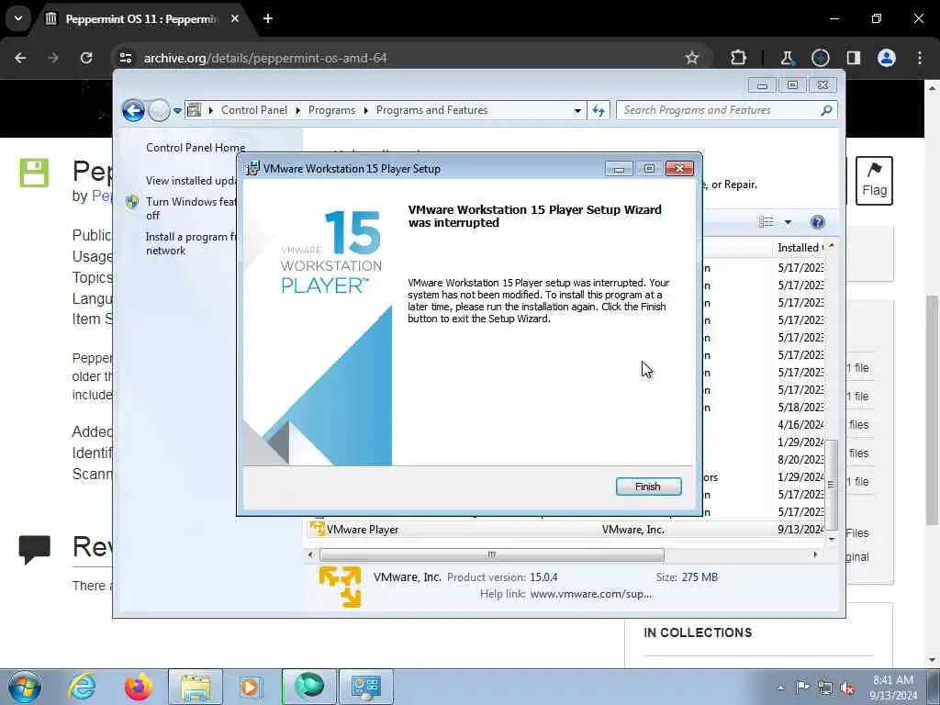
Task: Open Internet Explorer from taskbar
Action: (82, 687)
